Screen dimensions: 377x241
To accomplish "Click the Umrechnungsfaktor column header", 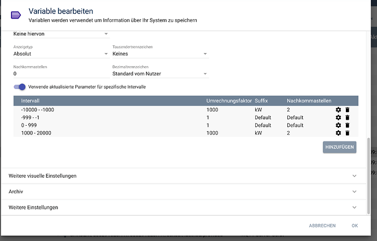I will (229, 101).
